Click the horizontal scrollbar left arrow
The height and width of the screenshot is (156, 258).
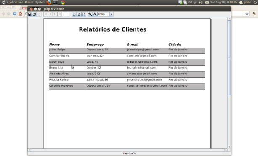(x=29, y=150)
